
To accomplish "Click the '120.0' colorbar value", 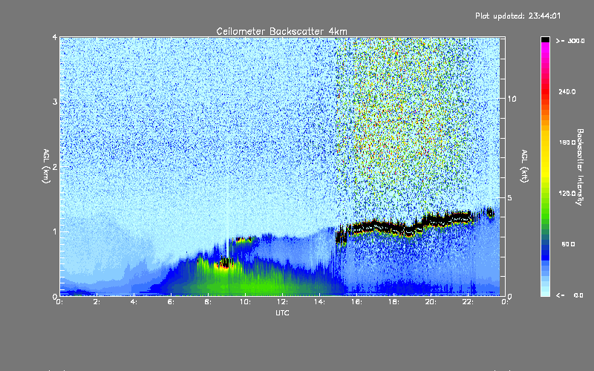I will (x=567, y=194).
